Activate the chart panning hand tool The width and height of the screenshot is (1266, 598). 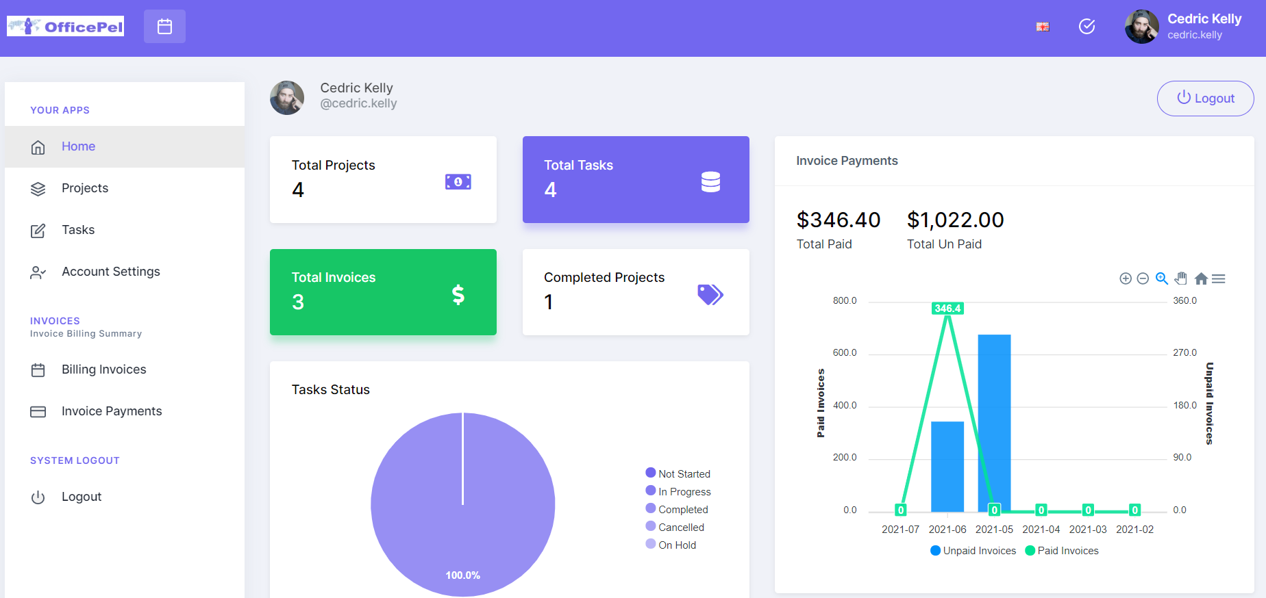[1180, 278]
